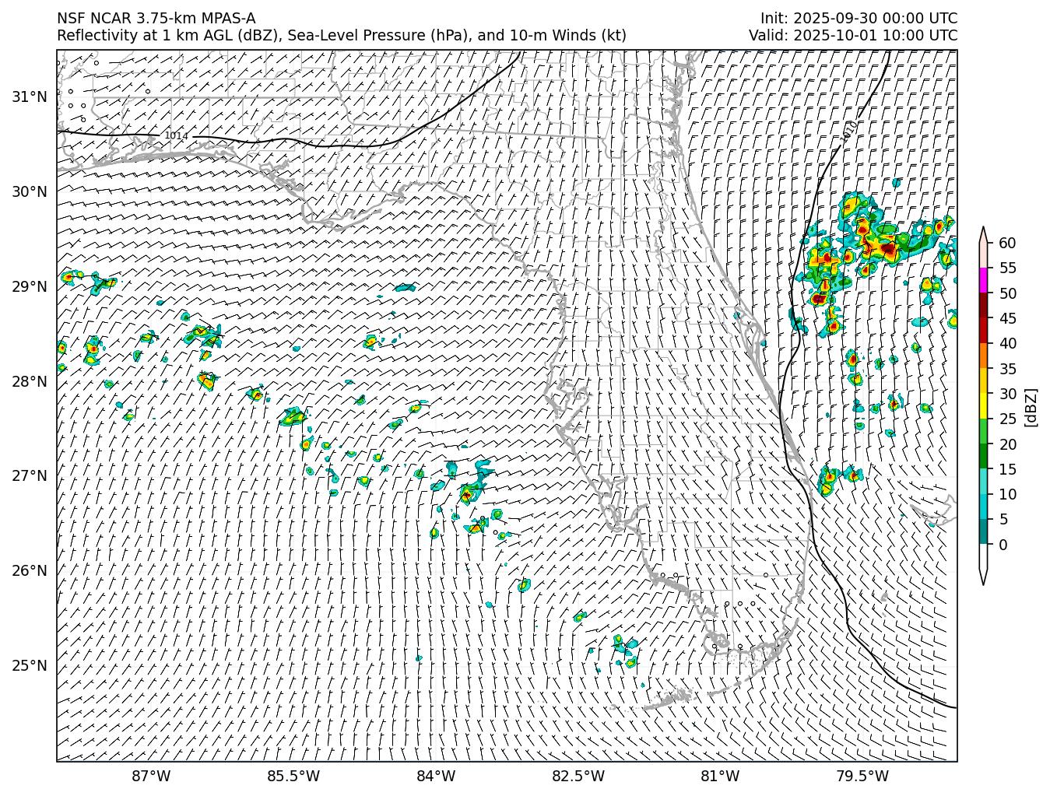The width and height of the screenshot is (1050, 796).
Task: Click the 1010 isobar contour label
Action: [850, 131]
